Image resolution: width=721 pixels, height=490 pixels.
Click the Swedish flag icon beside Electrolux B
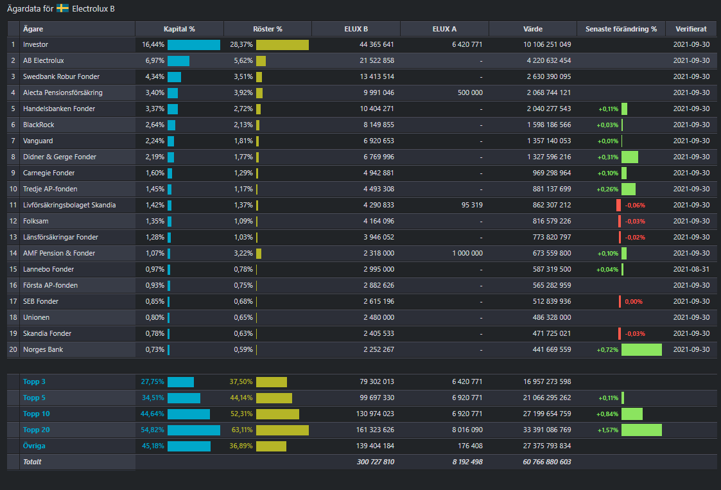point(62,8)
